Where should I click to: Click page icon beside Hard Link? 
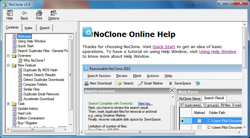point(15,113)
